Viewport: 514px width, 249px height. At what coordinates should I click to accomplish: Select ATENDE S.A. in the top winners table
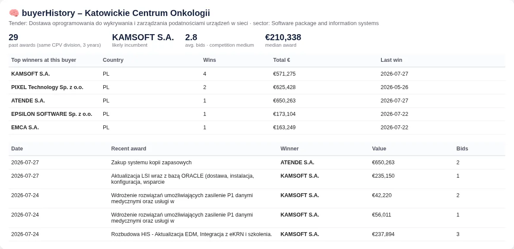(x=28, y=101)
